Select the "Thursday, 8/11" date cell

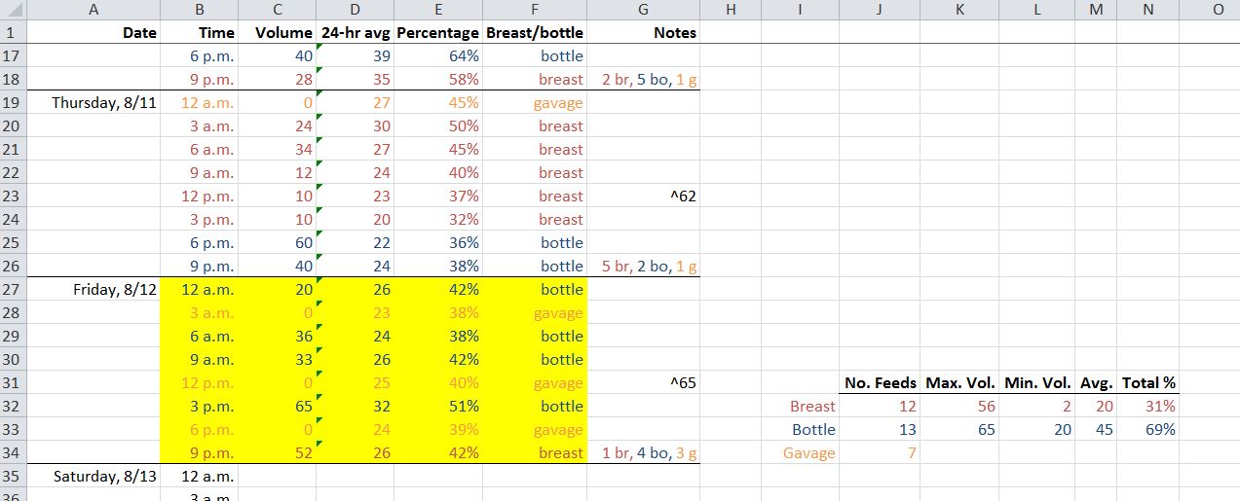[94, 103]
